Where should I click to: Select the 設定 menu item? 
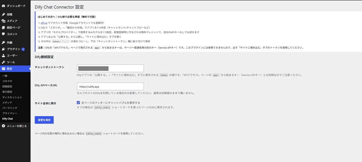pos(15,69)
